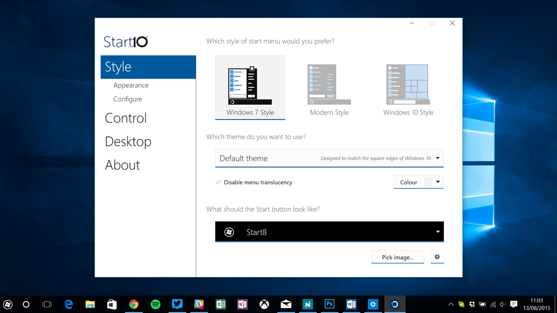
Task: Open the Settings gear taskbar icon
Action: coord(372,304)
